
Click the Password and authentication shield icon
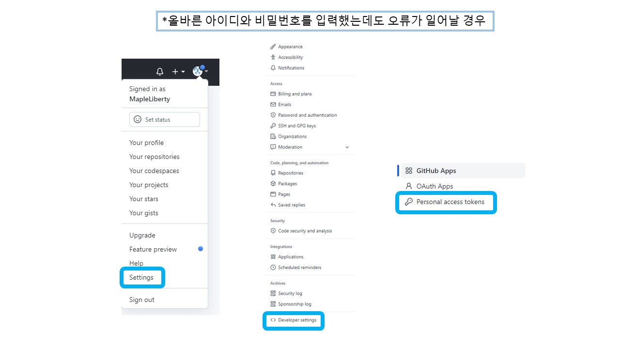point(273,115)
